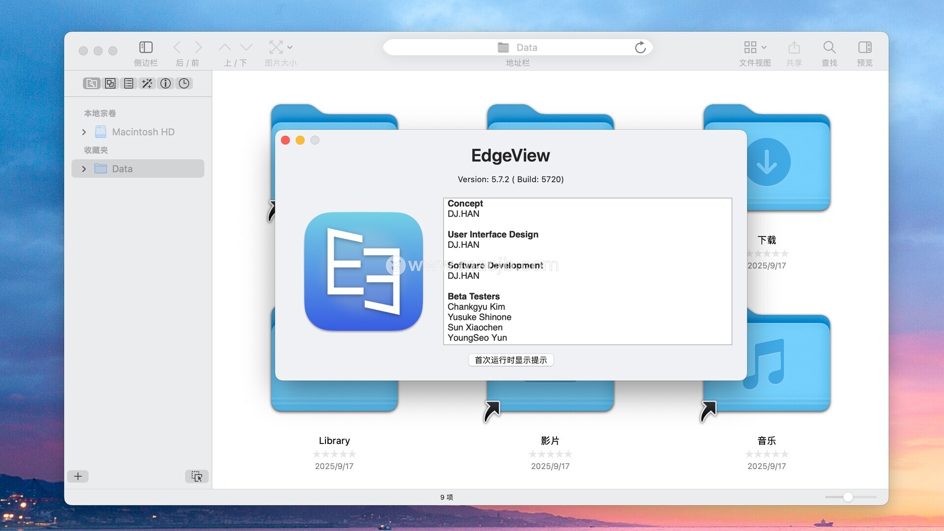
Task: Toggle the sidebar with 侧边栏 button
Action: click(146, 48)
